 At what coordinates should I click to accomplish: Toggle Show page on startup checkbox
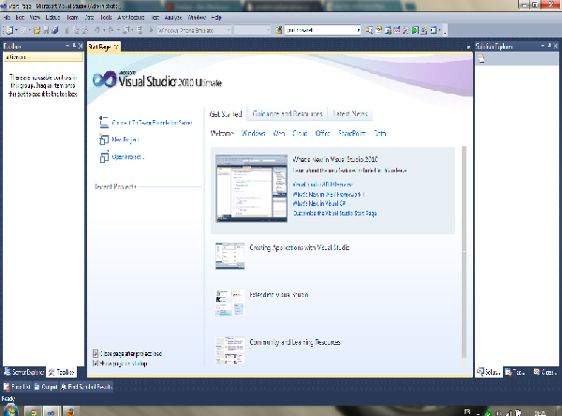(x=96, y=364)
